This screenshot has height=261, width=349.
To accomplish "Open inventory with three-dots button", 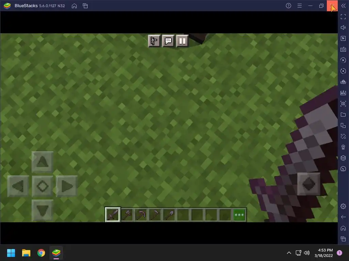I will tap(239, 215).
